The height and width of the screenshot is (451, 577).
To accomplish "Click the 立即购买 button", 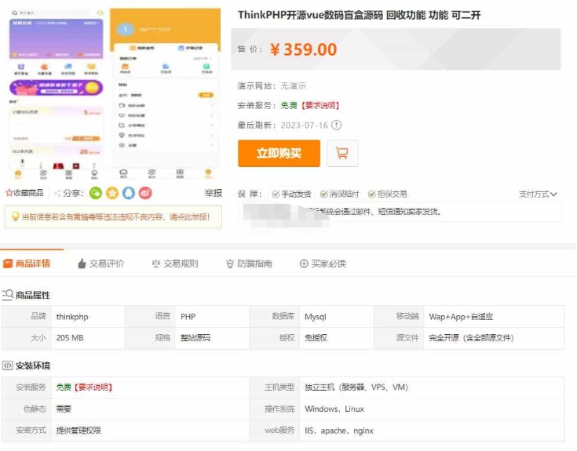I will pos(279,153).
